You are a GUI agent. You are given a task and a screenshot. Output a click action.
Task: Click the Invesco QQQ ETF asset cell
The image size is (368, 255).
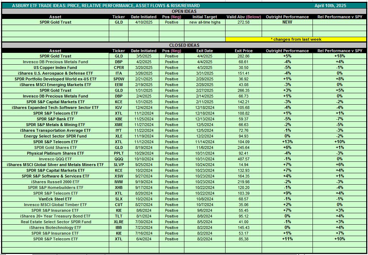click(x=55, y=159)
